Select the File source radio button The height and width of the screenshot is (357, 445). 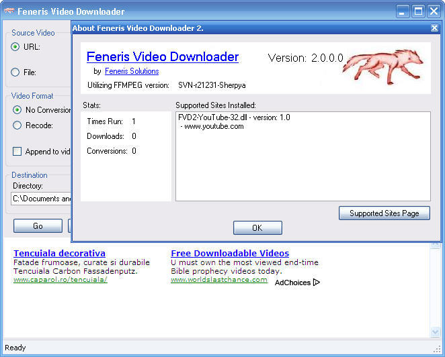[15, 72]
